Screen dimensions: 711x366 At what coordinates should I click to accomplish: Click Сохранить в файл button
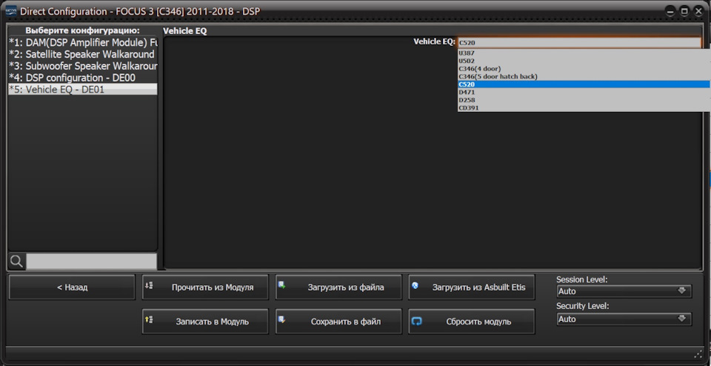click(x=338, y=322)
